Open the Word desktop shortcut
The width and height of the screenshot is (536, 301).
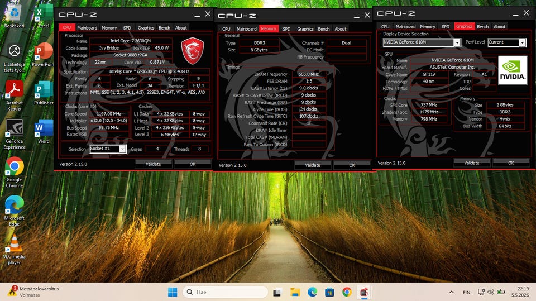pyautogui.click(x=44, y=132)
